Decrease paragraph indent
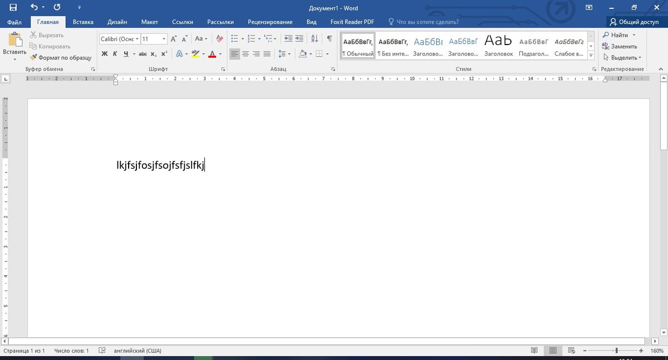 pyautogui.click(x=288, y=39)
